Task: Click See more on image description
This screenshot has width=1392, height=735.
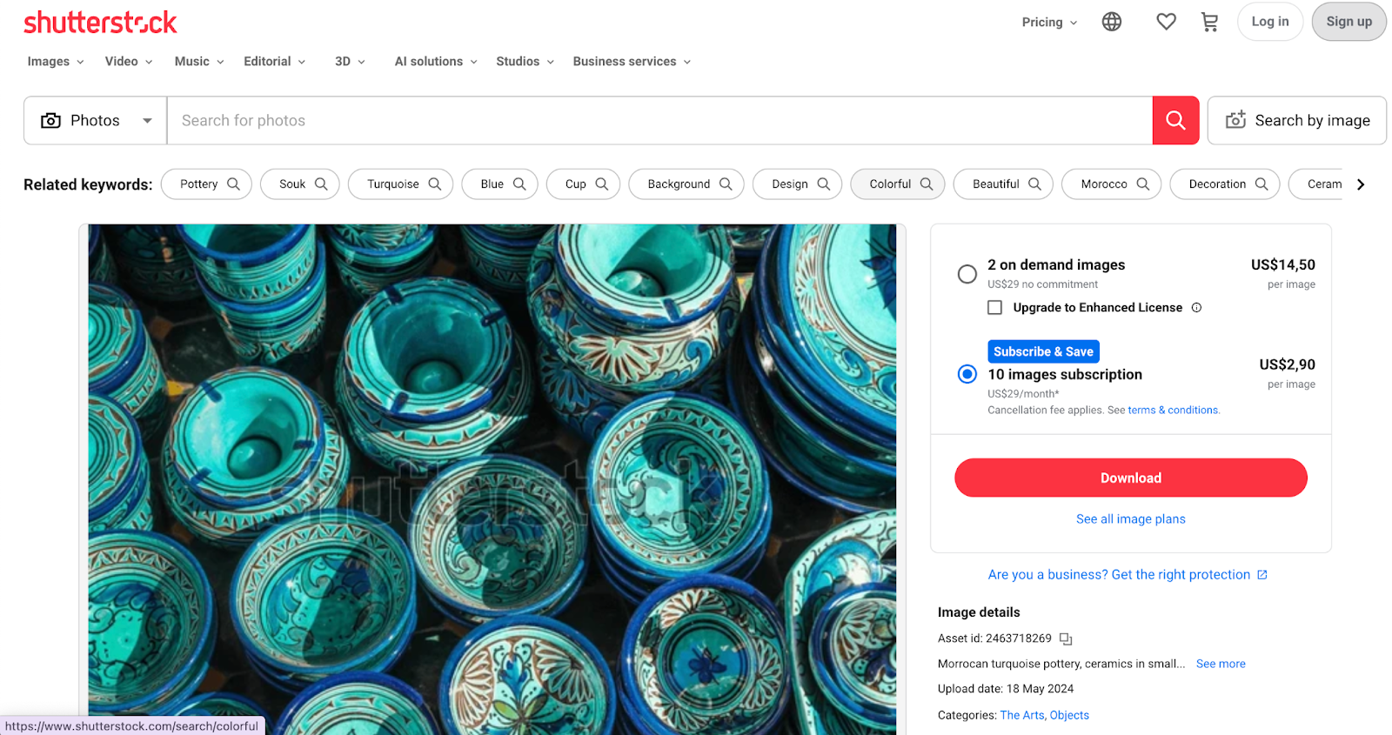Action: pos(1221,664)
